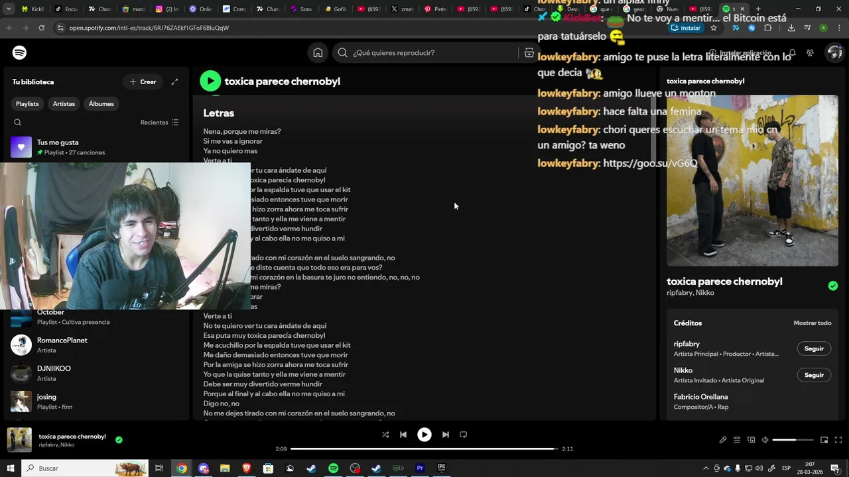The width and height of the screenshot is (849, 477).
Task: Open Spotify from the Windows taskbar
Action: (x=333, y=468)
